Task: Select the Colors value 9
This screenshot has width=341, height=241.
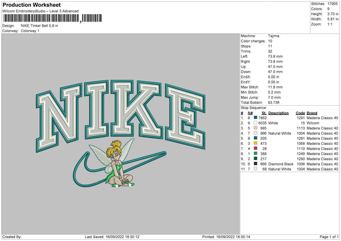Action: pyautogui.click(x=328, y=9)
